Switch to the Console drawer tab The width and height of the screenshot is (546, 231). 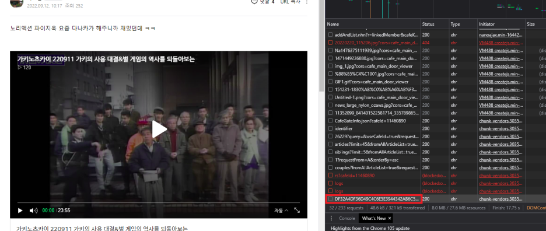point(347,218)
